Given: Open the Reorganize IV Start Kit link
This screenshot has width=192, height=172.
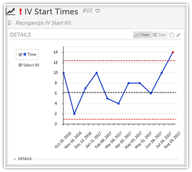Looking at the screenshot, I should [43, 23].
